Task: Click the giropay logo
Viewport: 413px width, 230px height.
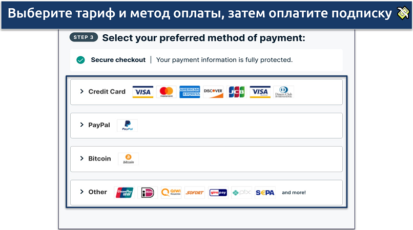Action: pos(218,192)
